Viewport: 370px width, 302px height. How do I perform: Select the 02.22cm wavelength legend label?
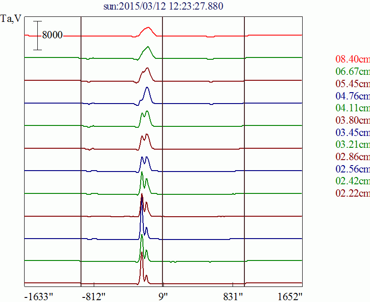353,193
